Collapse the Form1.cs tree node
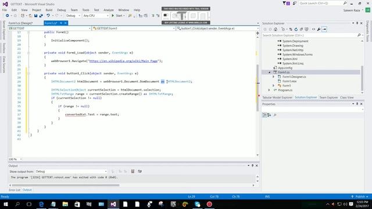This screenshot has width=372, height=209. (x=269, y=72)
